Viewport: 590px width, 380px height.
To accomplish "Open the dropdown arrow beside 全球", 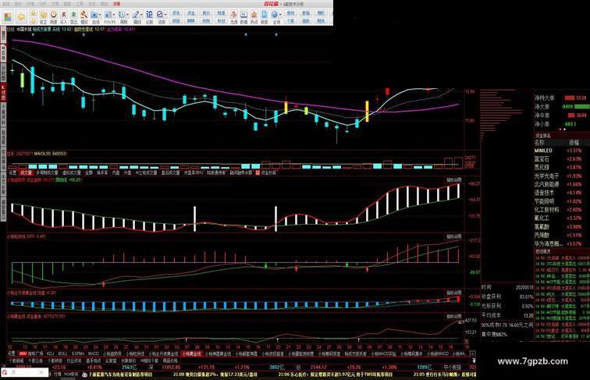I will coord(280,15).
